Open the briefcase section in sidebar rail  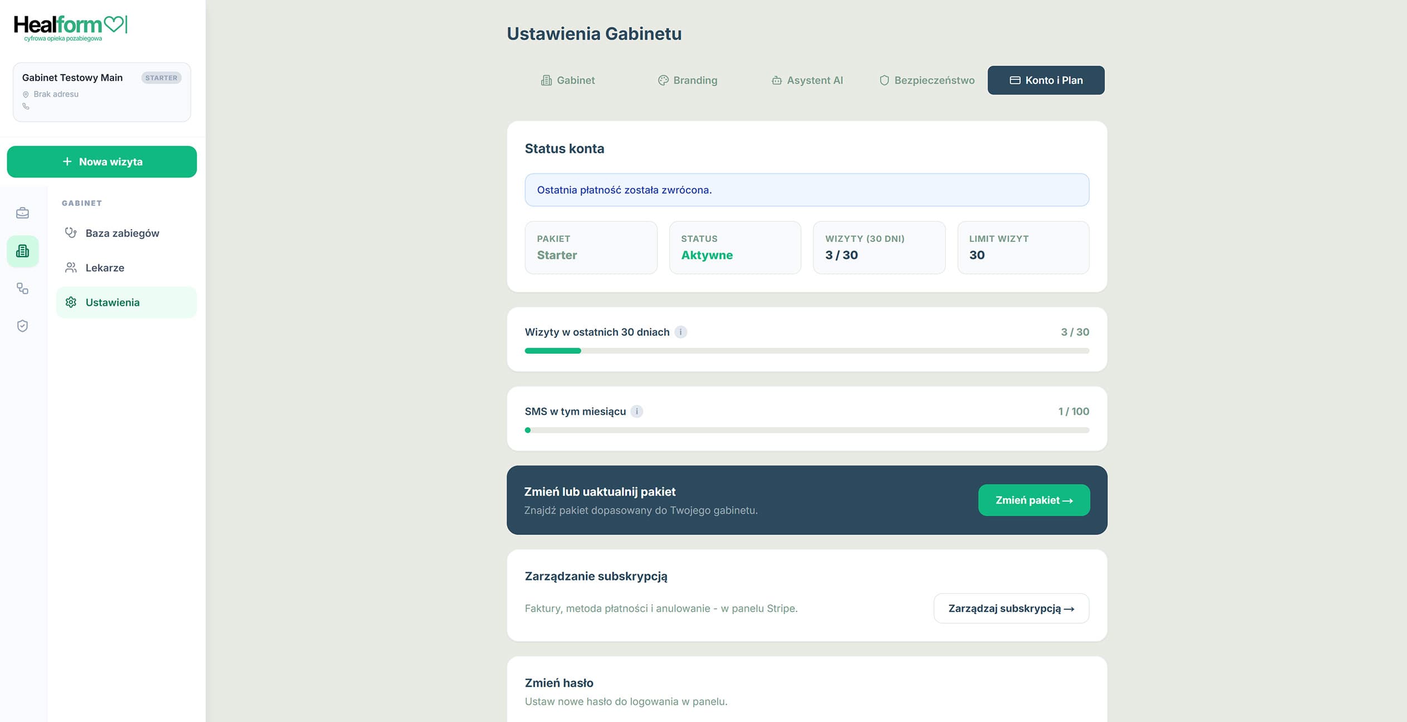click(x=22, y=213)
